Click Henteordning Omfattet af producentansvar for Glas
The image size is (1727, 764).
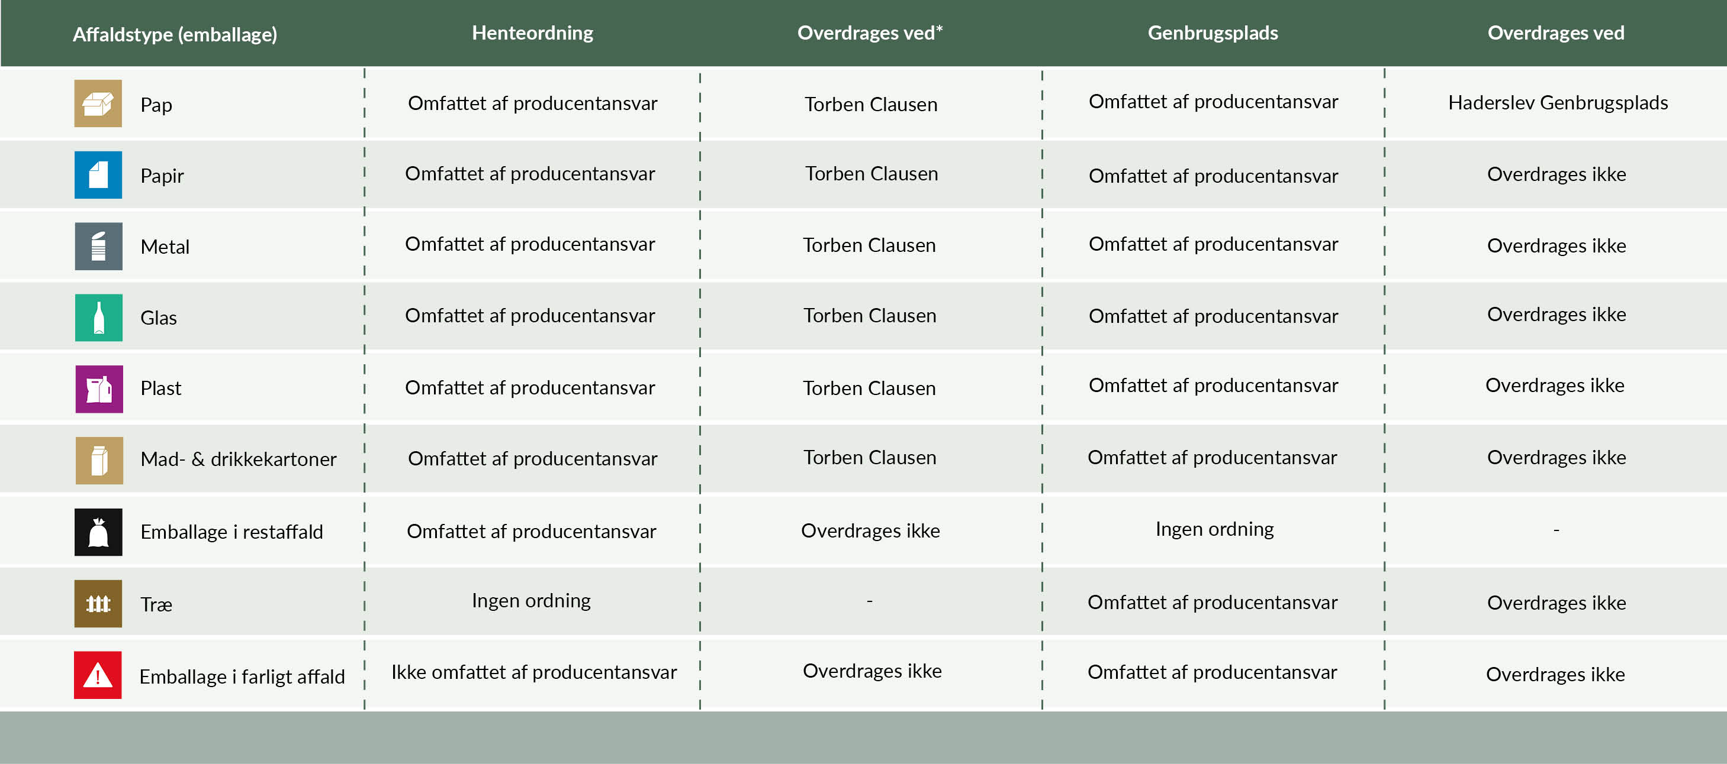click(530, 316)
